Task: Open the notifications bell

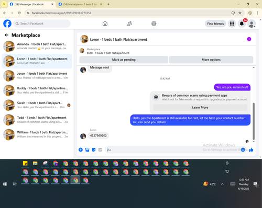Action: [242, 24]
